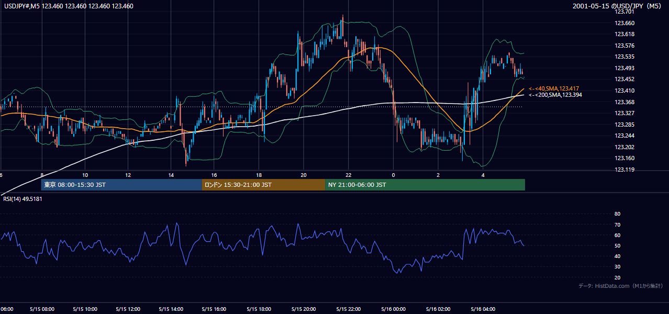
Task: Select the NY 21:00-06:00 JST session bar
Action: [x=425, y=185]
